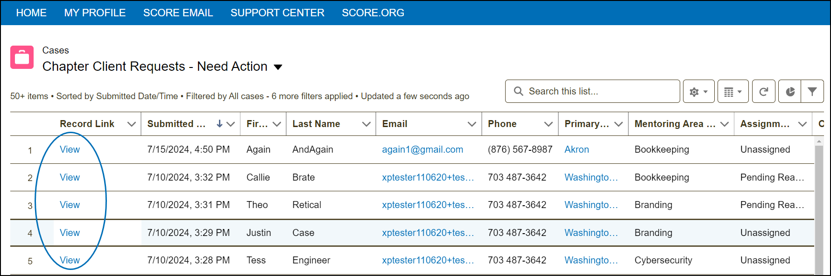The height and width of the screenshot is (276, 831).
Task: Open View link for Justin Case
Action: [70, 233]
